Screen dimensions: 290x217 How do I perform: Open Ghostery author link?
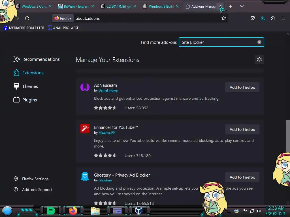[105, 180]
